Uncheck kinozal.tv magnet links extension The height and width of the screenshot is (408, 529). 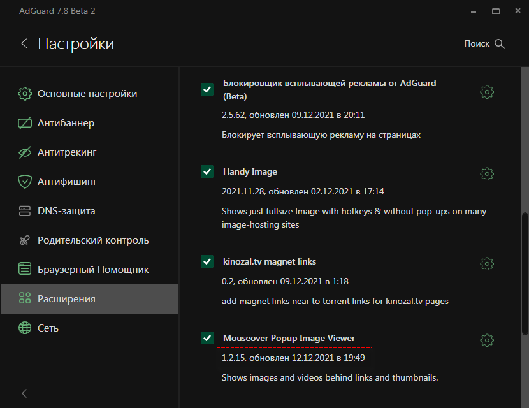(207, 261)
